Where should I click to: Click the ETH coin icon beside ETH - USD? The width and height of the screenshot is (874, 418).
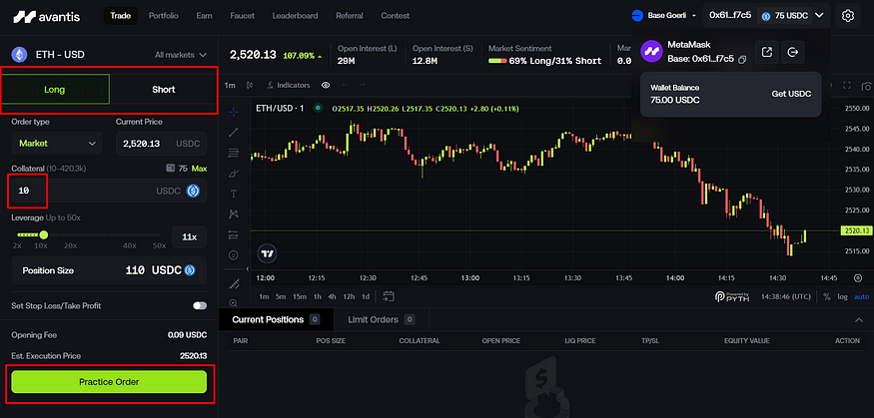[x=21, y=55]
